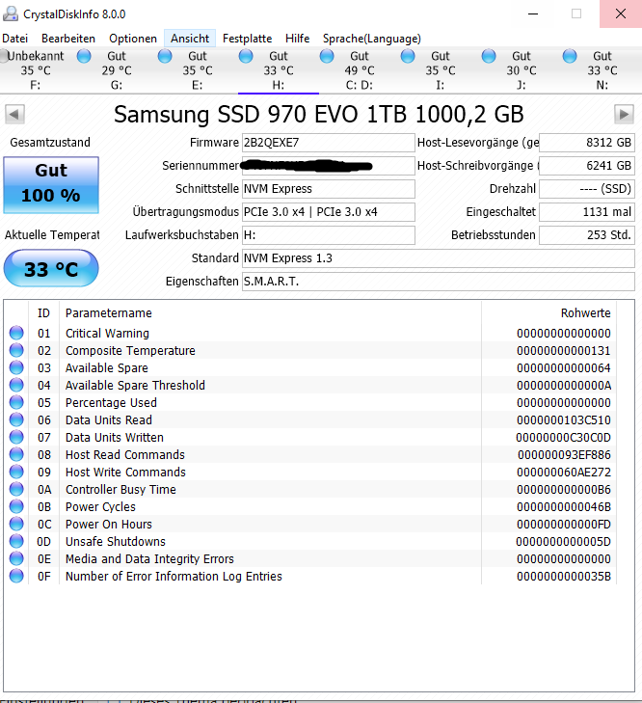Screen dimensions: 642x703
Task: Open the Bearbeiten menu
Action: tap(68, 39)
